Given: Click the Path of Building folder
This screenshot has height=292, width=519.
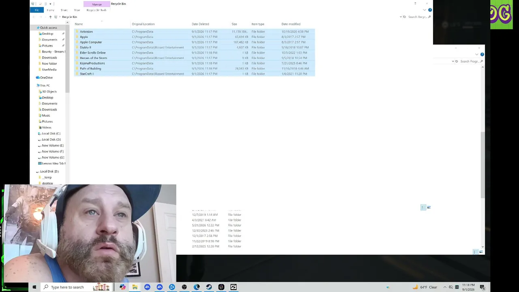Looking at the screenshot, I should 195,69.
